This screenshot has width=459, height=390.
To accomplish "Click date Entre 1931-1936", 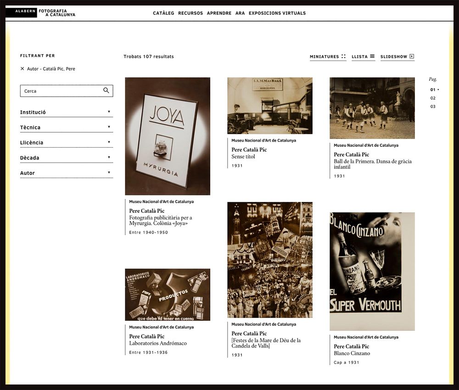I will 148,352.
